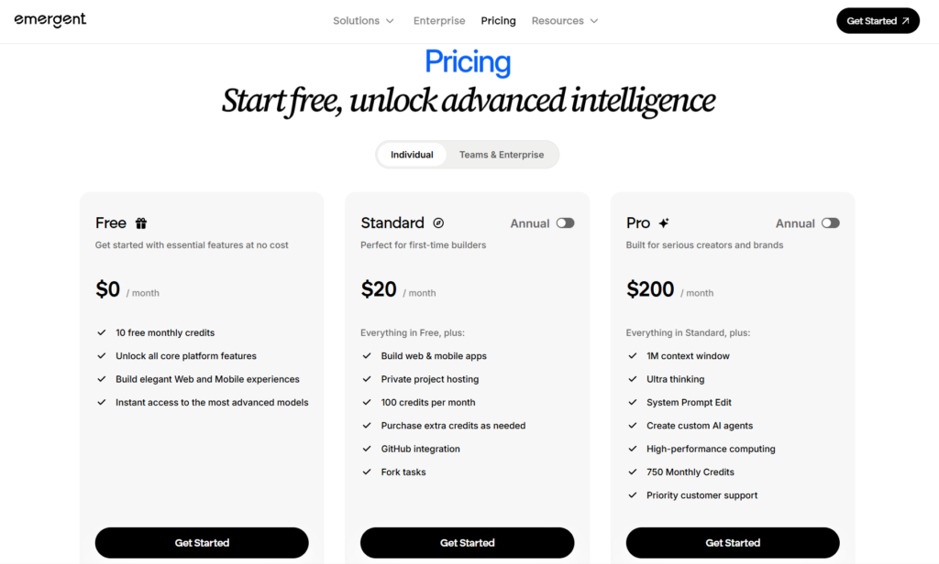This screenshot has width=939, height=564.
Task: Click the checkmark next to Fork tasks
Action: point(369,472)
